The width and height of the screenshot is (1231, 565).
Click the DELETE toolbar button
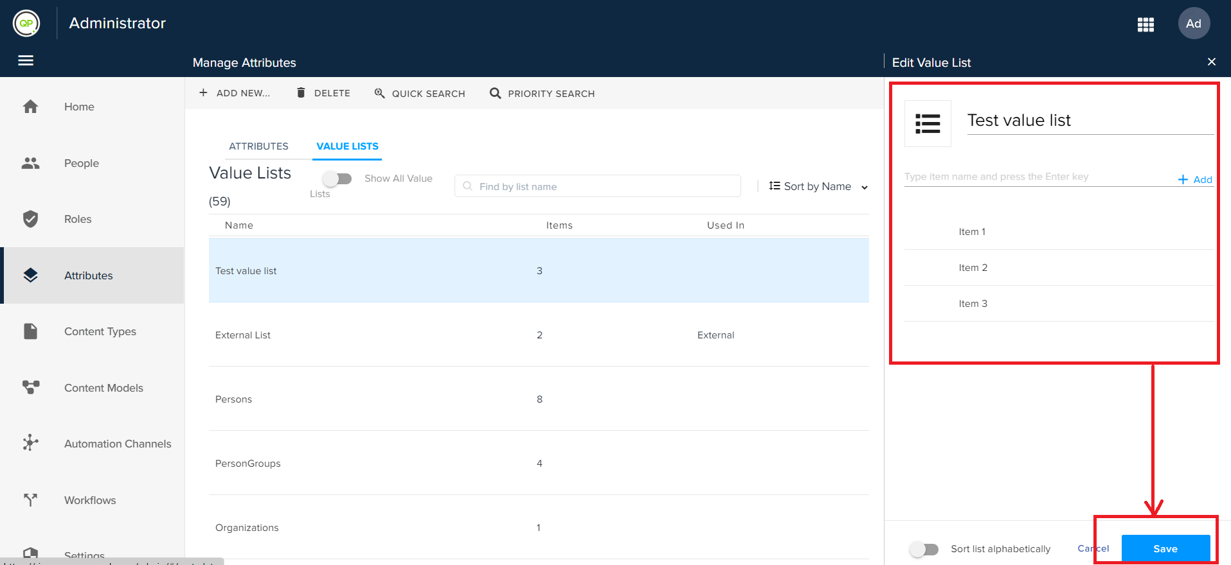click(323, 93)
